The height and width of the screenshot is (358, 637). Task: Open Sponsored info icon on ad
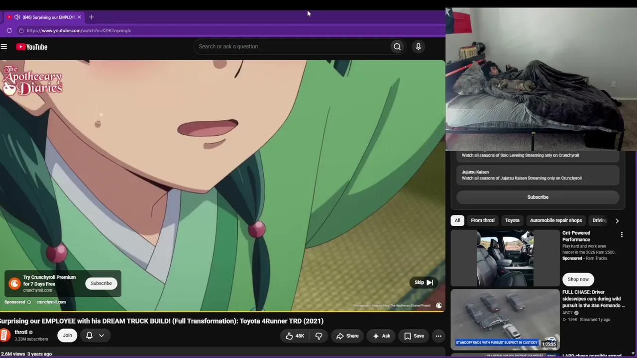click(x=29, y=302)
